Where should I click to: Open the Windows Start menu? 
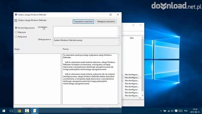[x=4, y=111]
